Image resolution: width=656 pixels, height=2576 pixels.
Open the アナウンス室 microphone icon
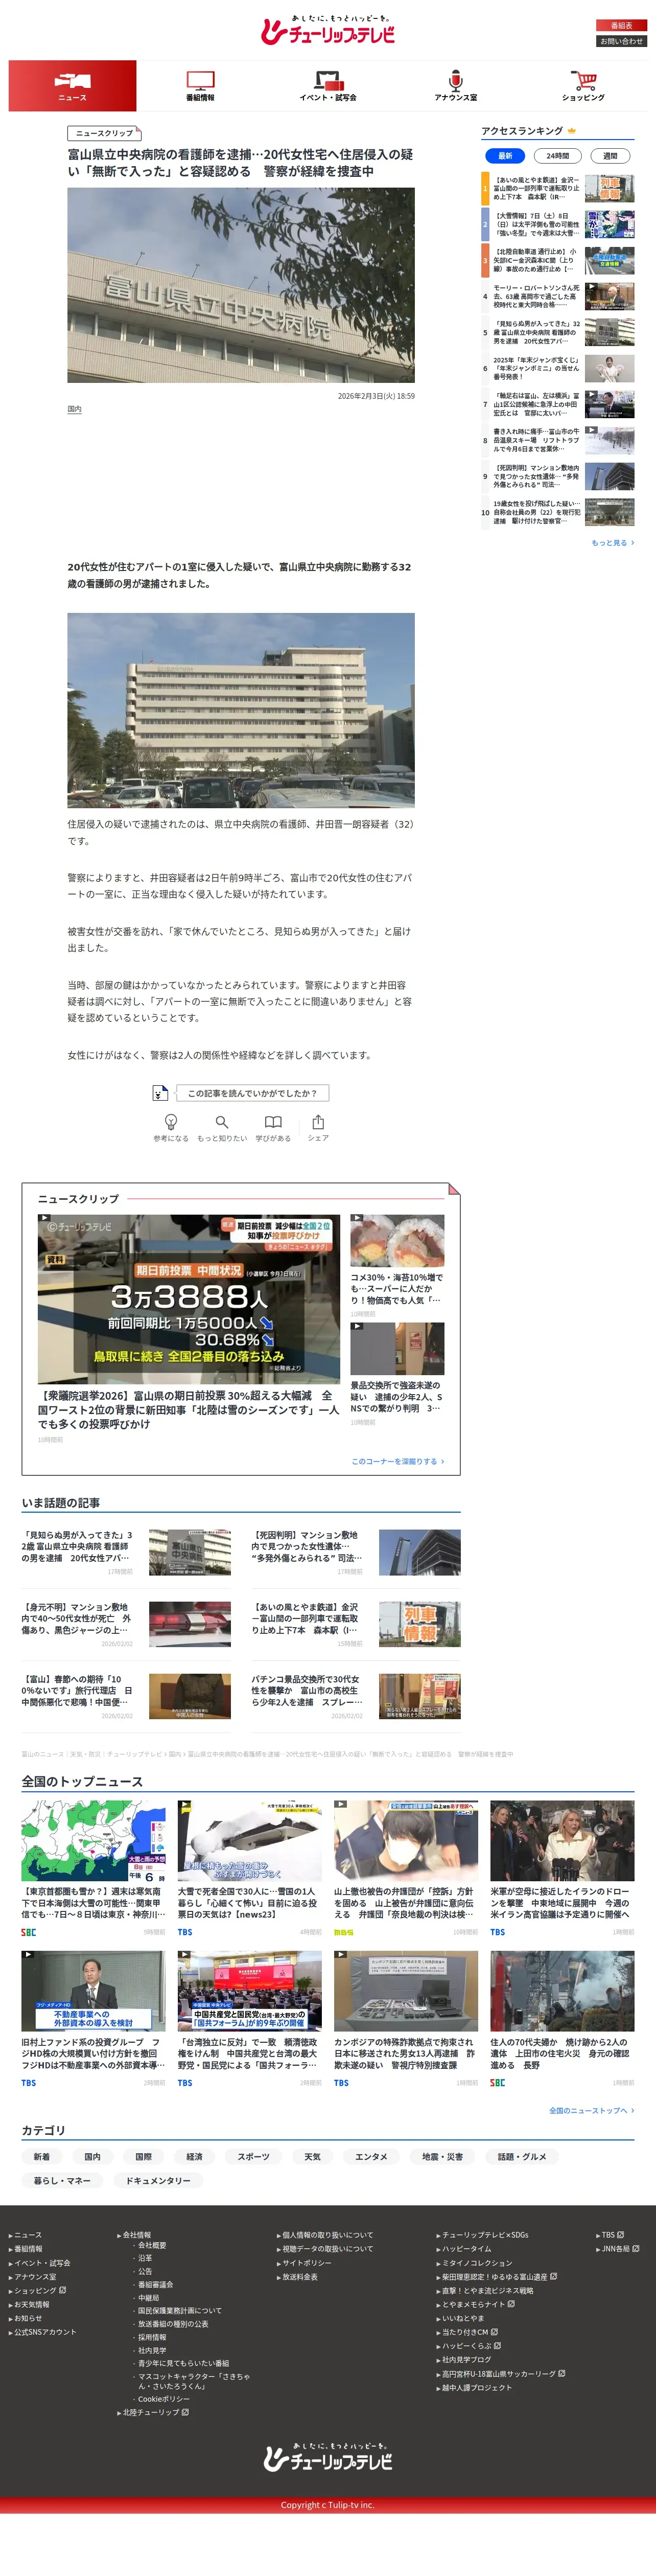455,80
